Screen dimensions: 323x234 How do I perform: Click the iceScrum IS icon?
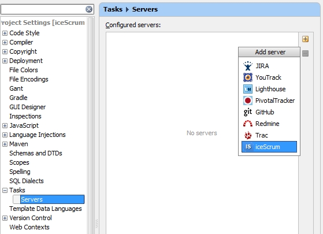point(248,147)
